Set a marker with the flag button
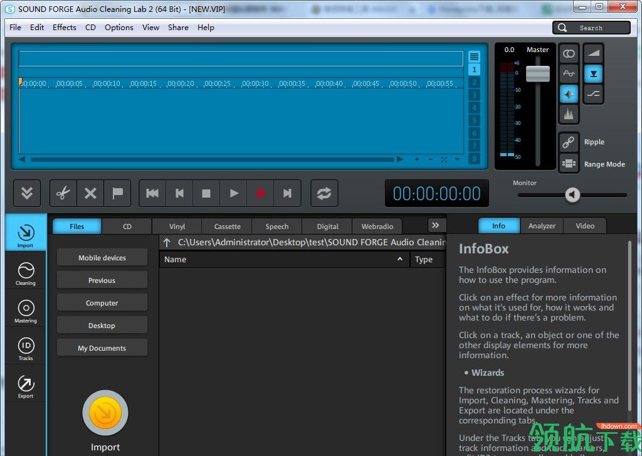The height and width of the screenshot is (456, 642). pos(117,193)
